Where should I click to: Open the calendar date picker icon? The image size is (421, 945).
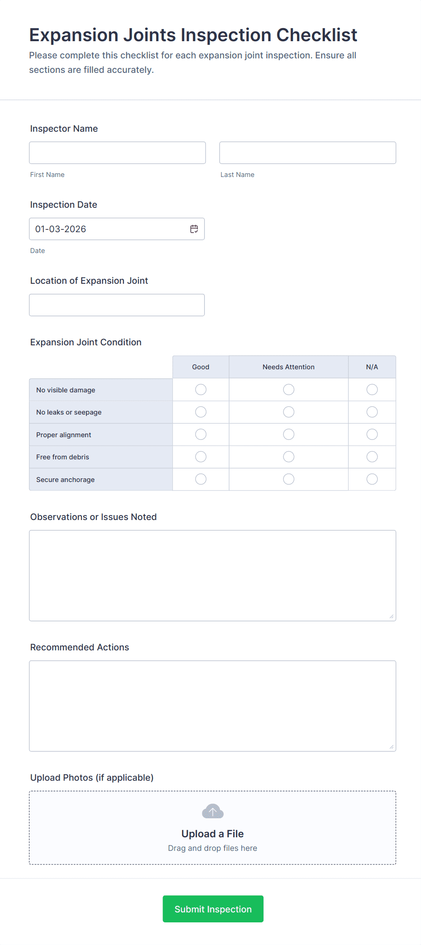194,229
